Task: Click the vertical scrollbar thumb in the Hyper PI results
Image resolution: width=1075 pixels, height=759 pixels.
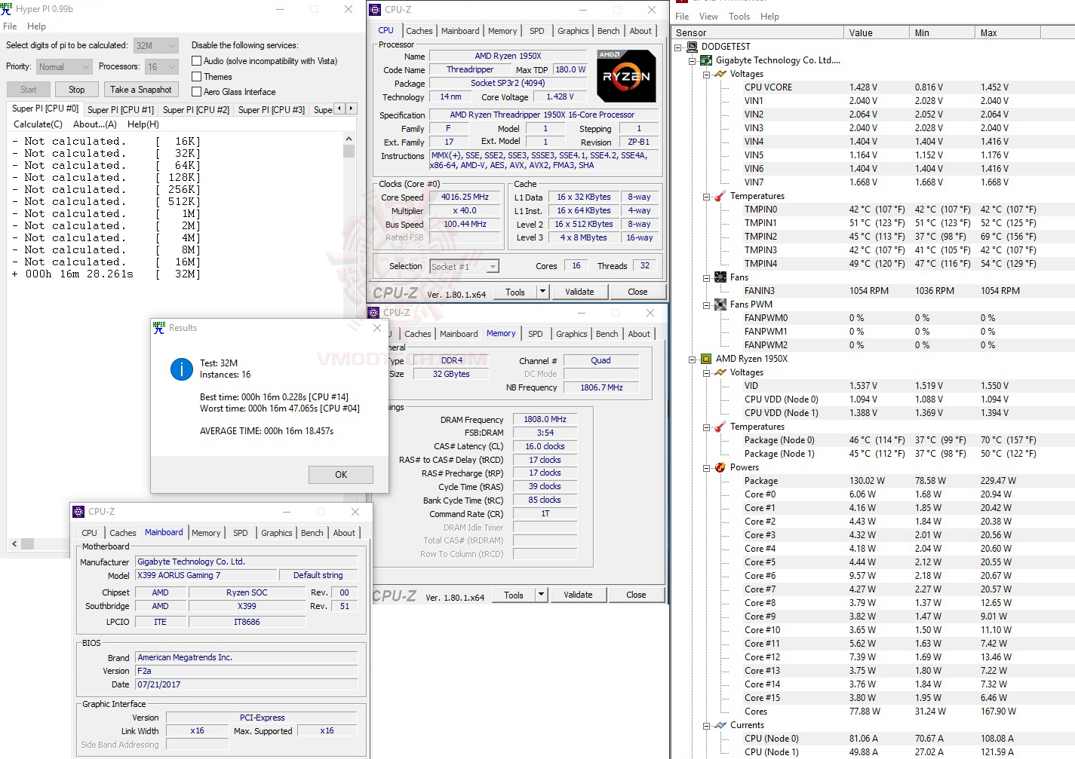Action: click(349, 151)
